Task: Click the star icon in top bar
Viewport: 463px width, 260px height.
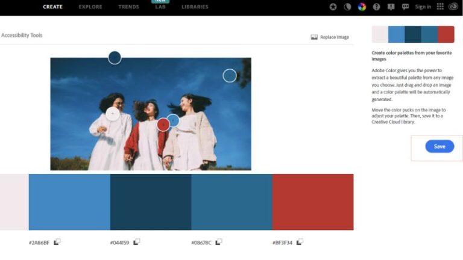Action: [x=333, y=7]
